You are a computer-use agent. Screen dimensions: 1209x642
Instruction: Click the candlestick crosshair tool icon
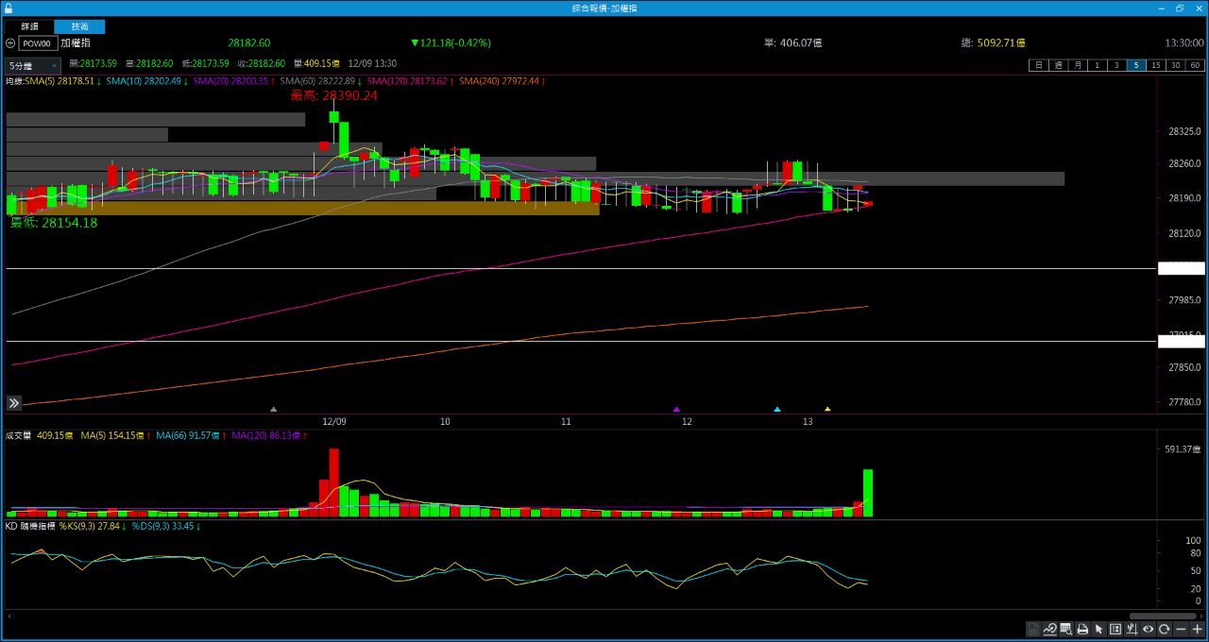tap(1132, 630)
